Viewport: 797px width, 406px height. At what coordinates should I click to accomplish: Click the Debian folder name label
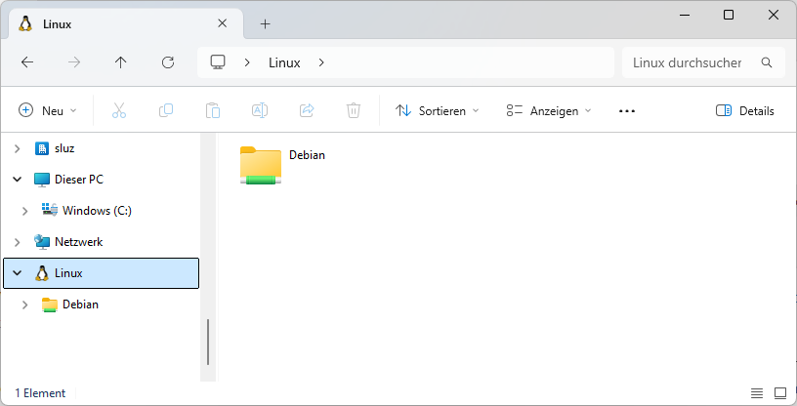pyautogui.click(x=307, y=155)
